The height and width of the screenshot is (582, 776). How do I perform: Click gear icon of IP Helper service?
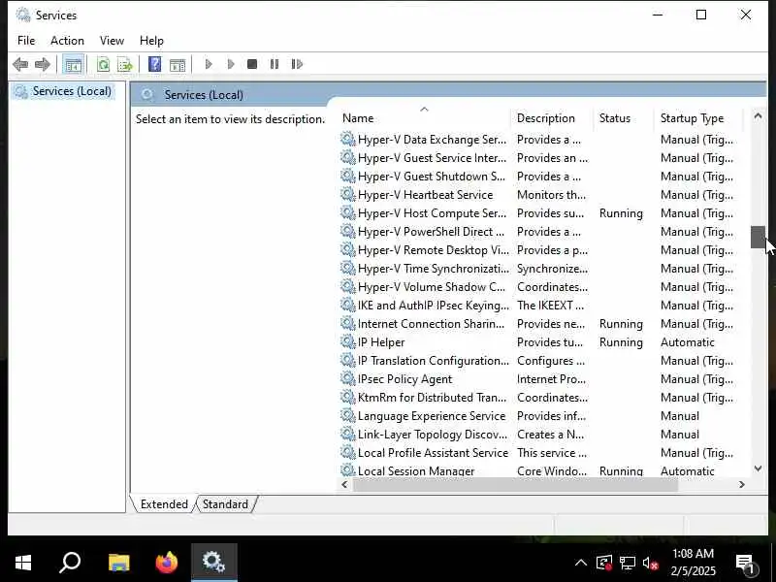click(x=348, y=342)
